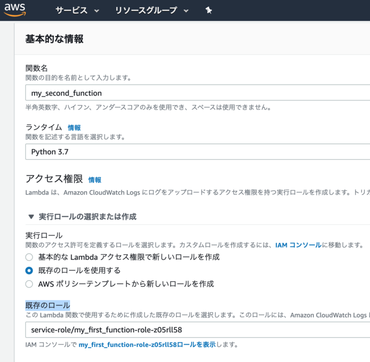
Task: Open the IAM コンソール link
Action: (298, 245)
